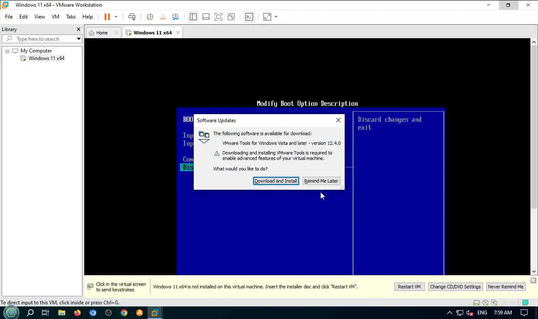Click the hard disk status bar icon
Image resolution: width=538 pixels, height=319 pixels.
tap(477, 303)
